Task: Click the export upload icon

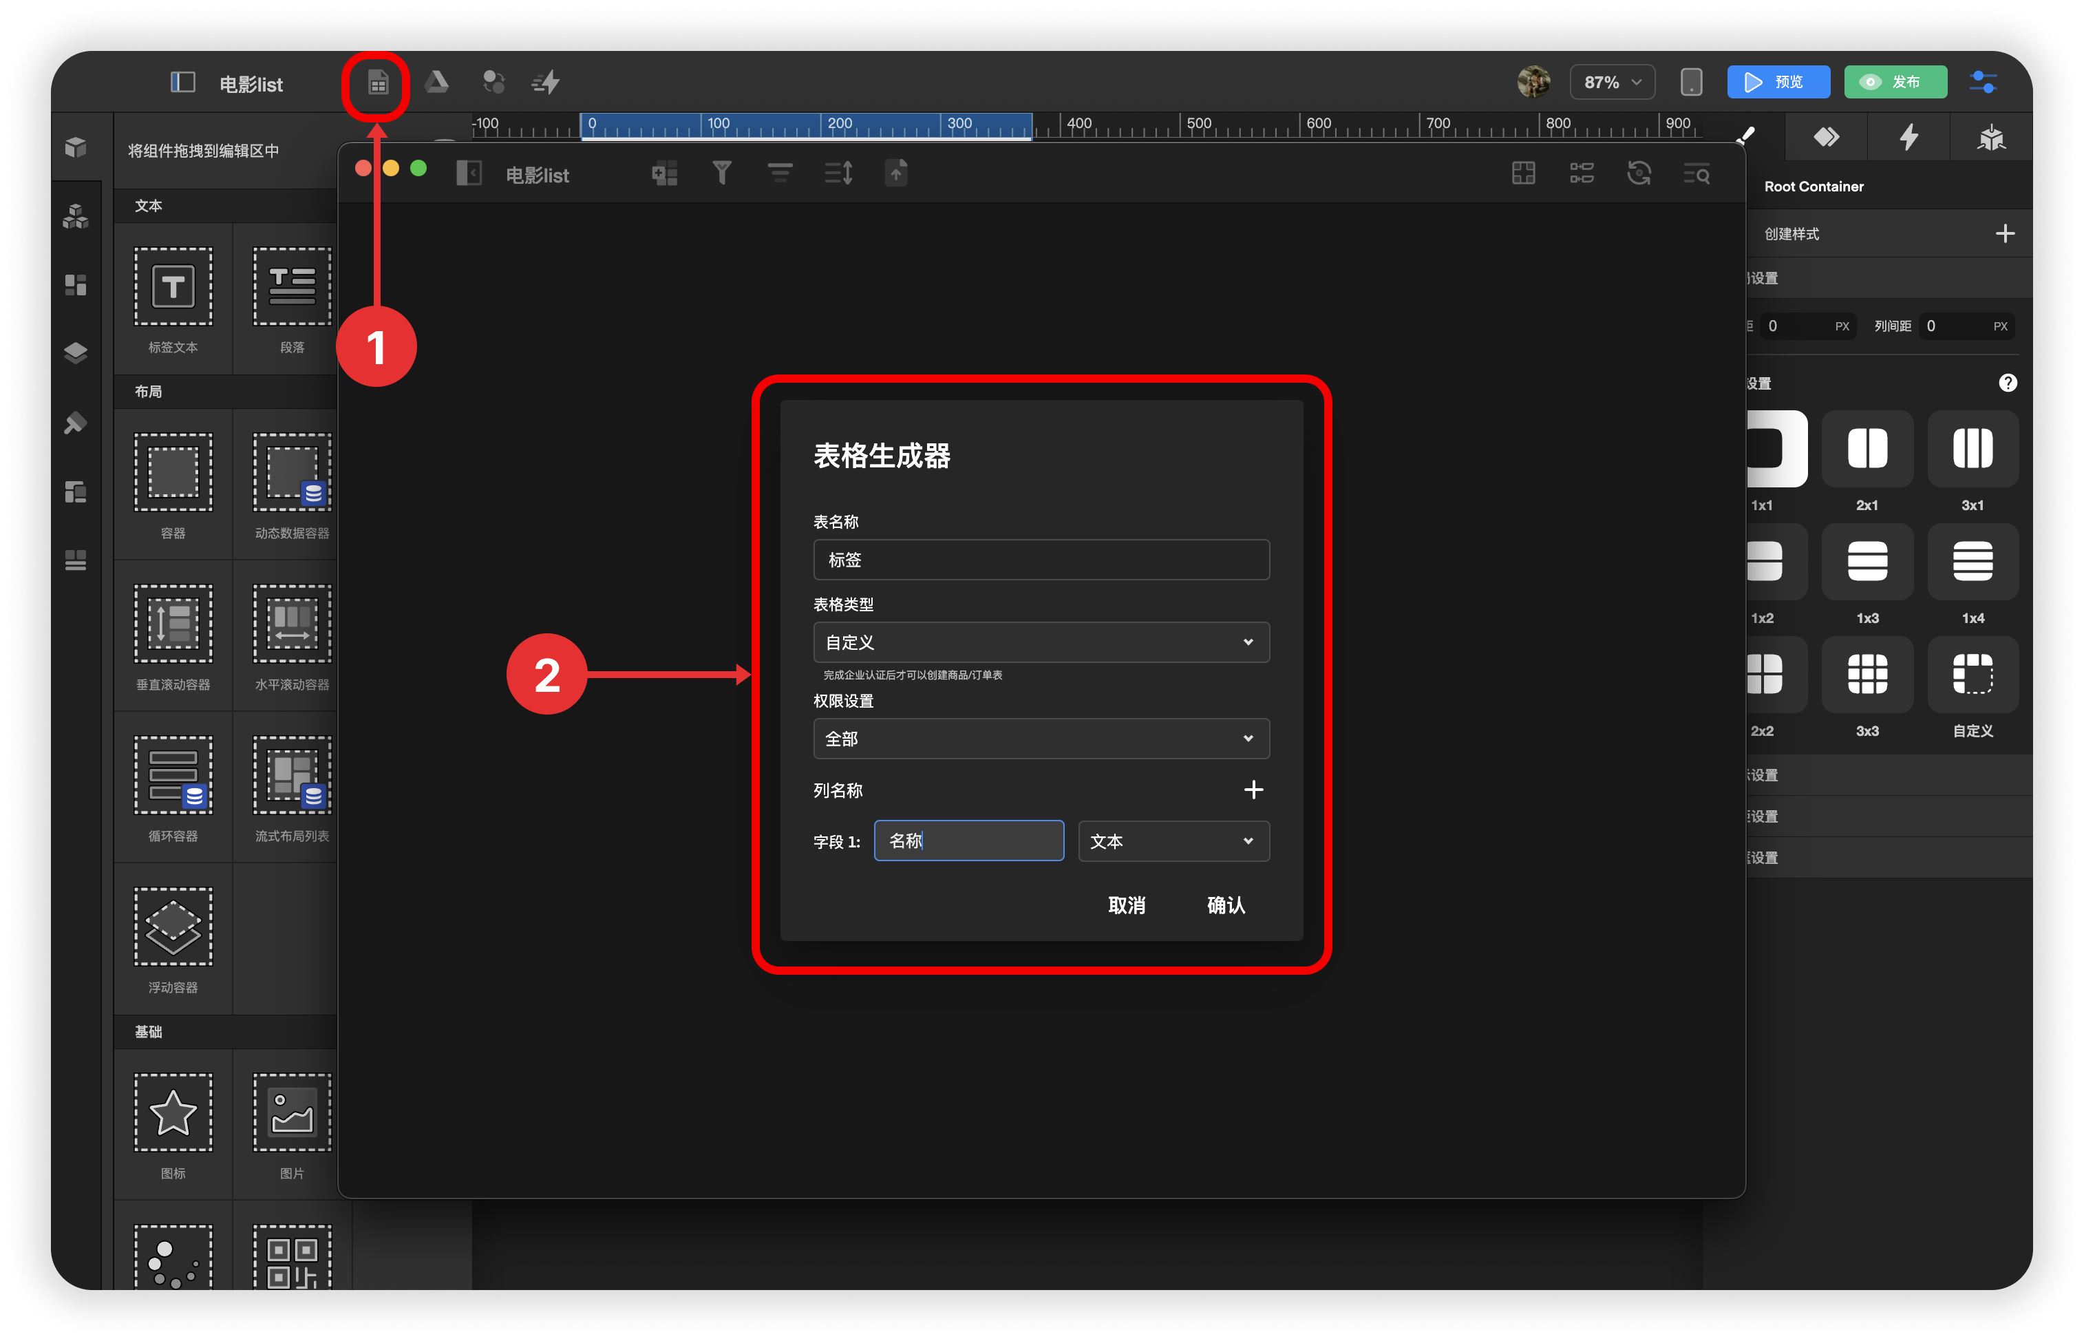Action: pos(896,173)
